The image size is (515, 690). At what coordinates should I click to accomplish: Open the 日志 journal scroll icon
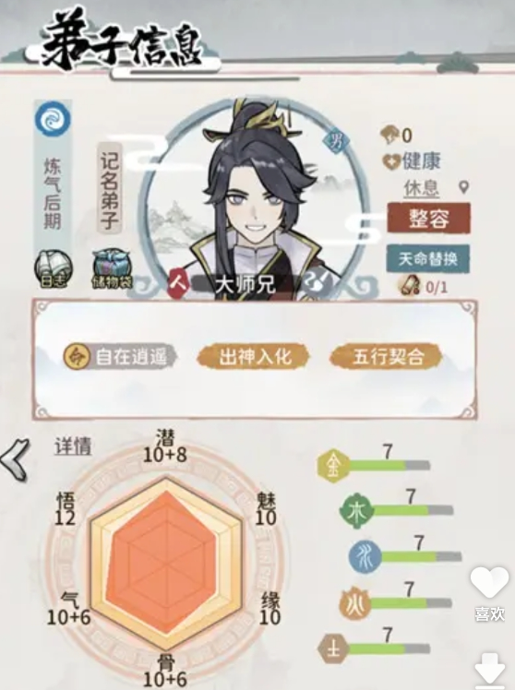tap(54, 269)
